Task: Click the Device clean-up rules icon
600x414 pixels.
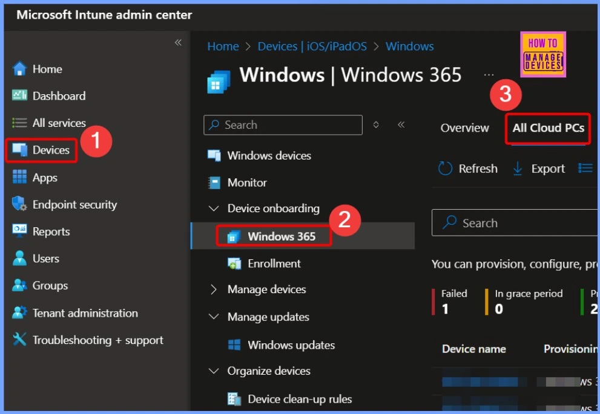Action: click(234, 399)
